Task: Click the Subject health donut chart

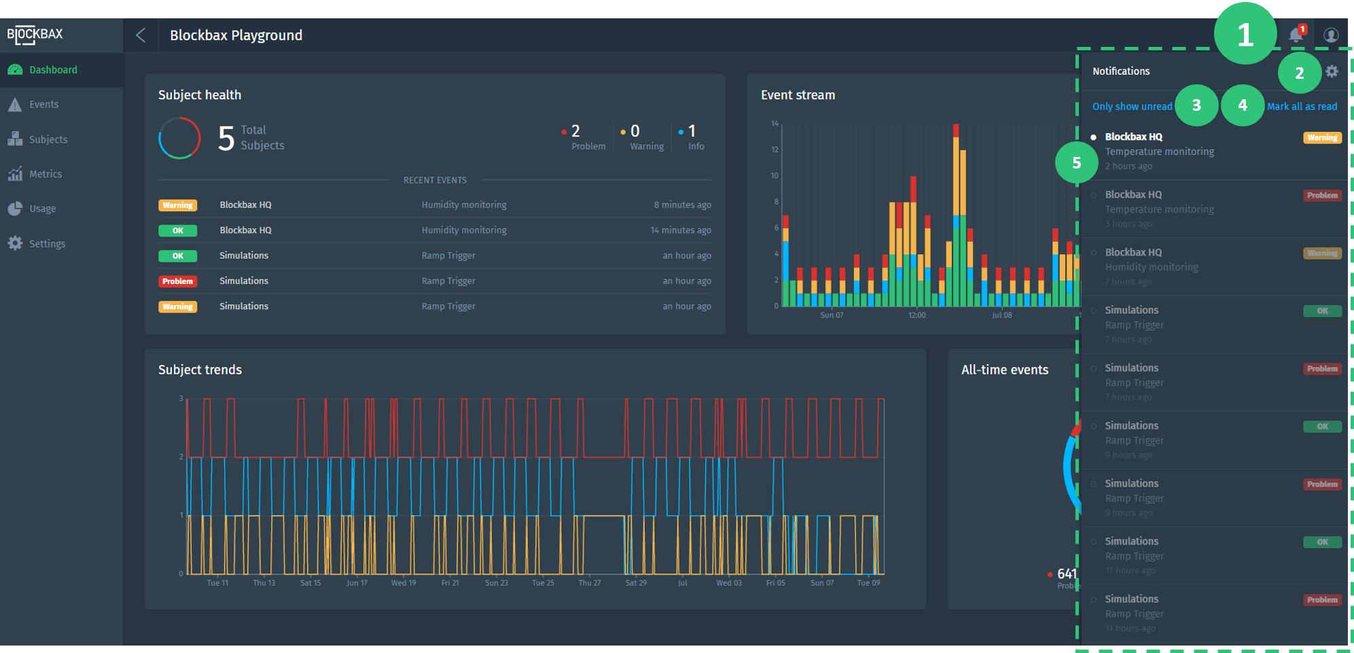Action: point(179,138)
